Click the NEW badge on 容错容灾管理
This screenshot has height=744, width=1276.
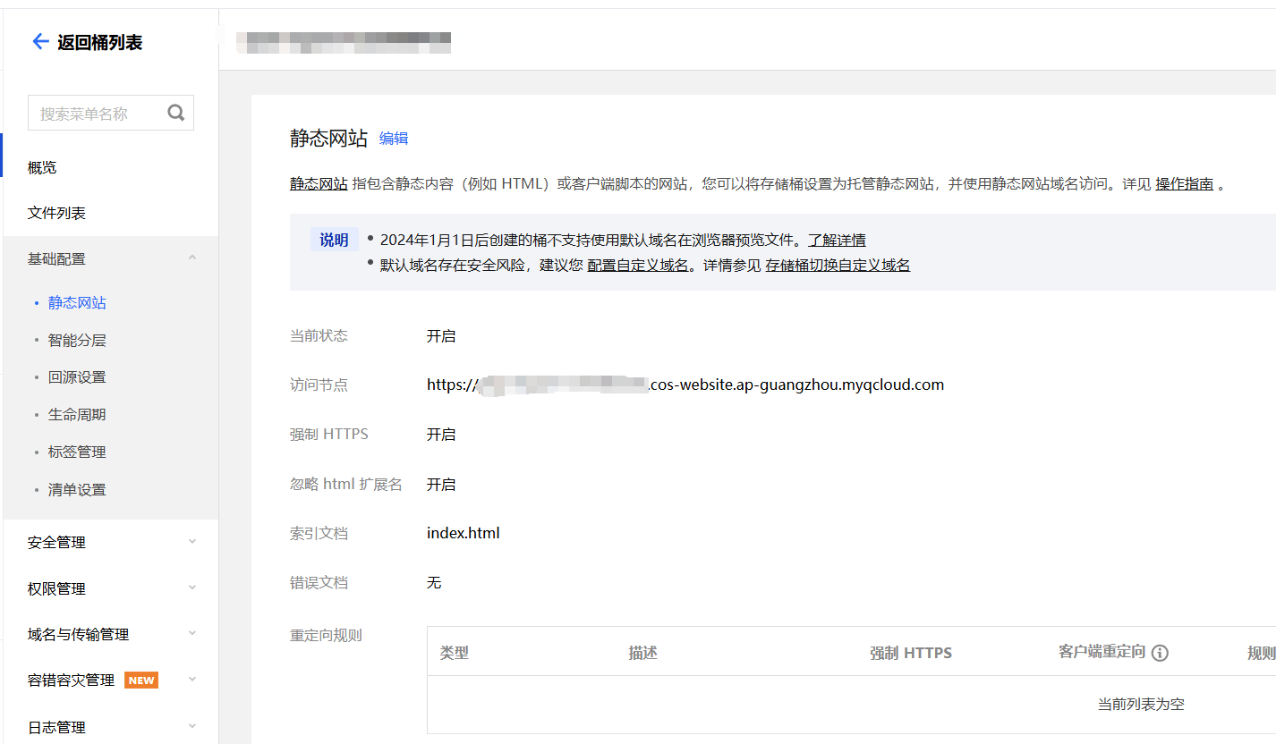pyautogui.click(x=141, y=681)
